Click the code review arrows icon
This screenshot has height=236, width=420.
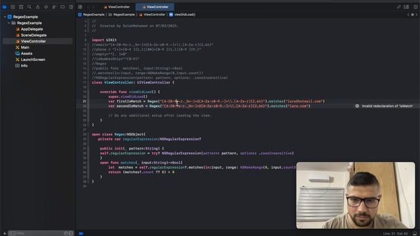click(x=399, y=7)
